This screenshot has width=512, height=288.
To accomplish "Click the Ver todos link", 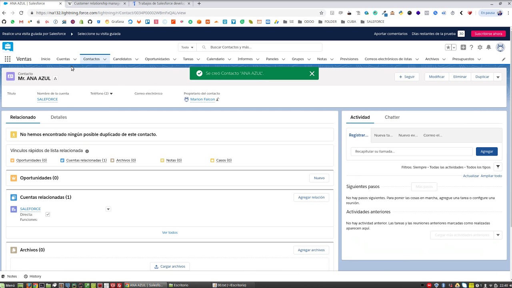I will (170, 232).
